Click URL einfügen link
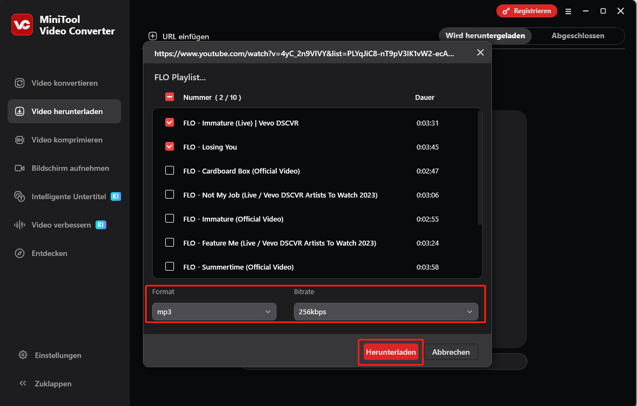Screen dimensions: 637x406 pyautogui.click(x=185, y=37)
